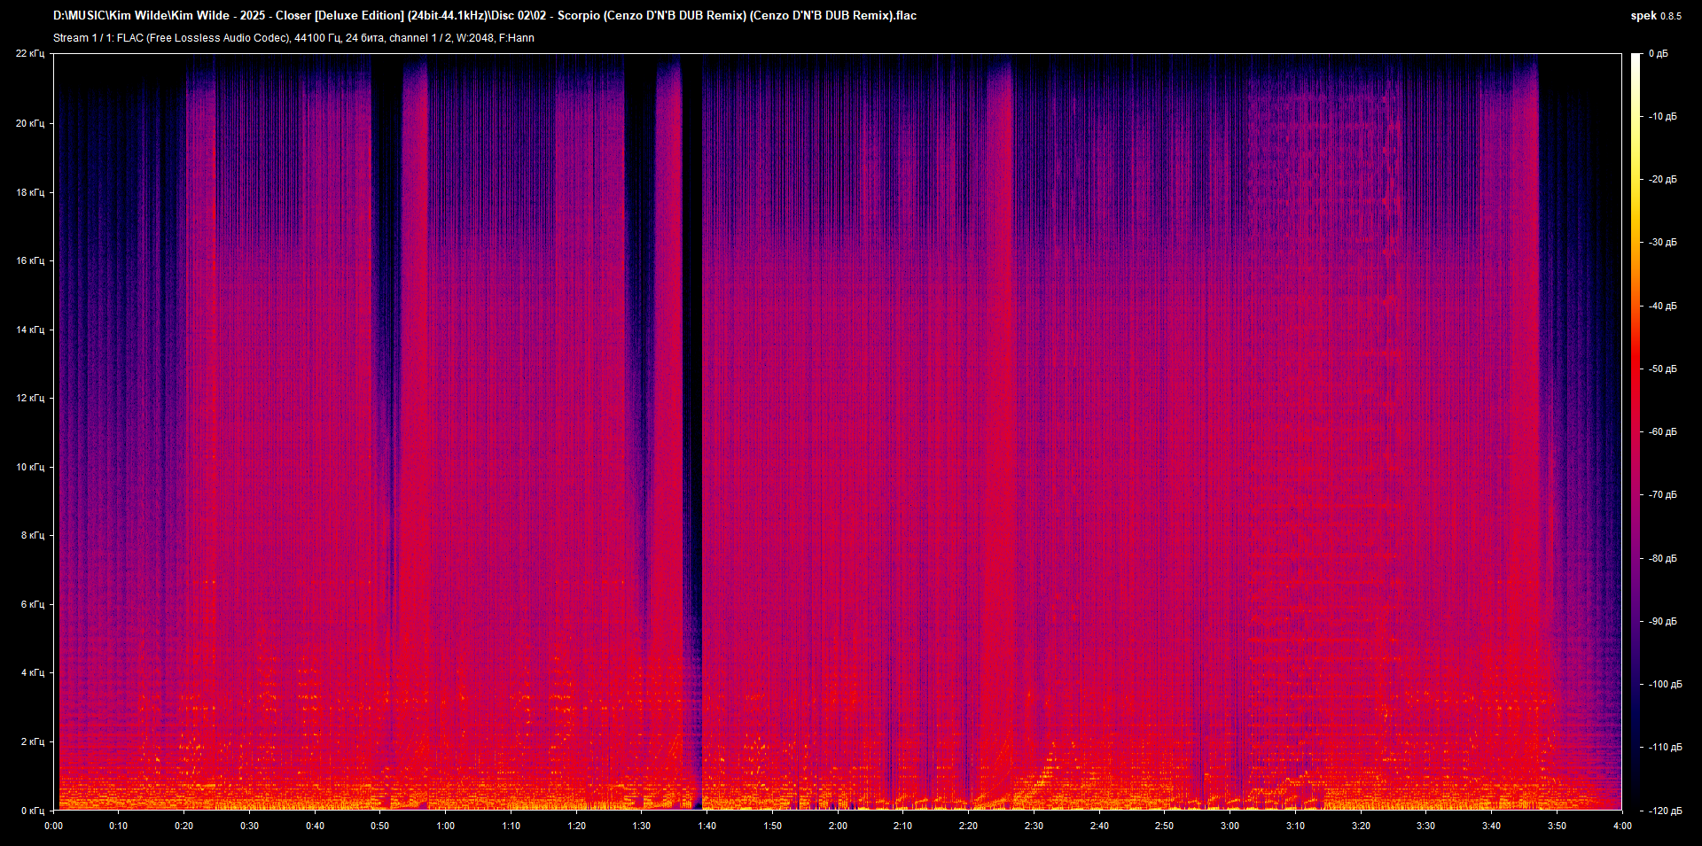Click the "2:20" time axis label
This screenshot has width=1702, height=846.
969,826
